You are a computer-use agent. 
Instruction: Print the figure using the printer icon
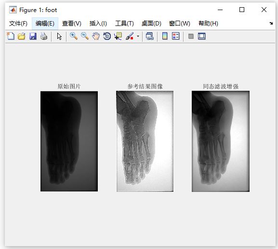coord(44,36)
